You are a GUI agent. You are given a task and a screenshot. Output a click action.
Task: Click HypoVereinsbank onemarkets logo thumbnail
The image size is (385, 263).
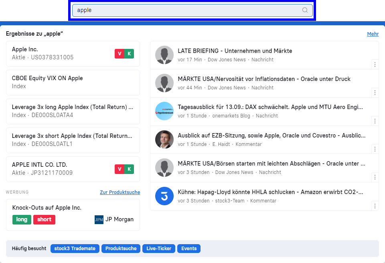pos(164,111)
